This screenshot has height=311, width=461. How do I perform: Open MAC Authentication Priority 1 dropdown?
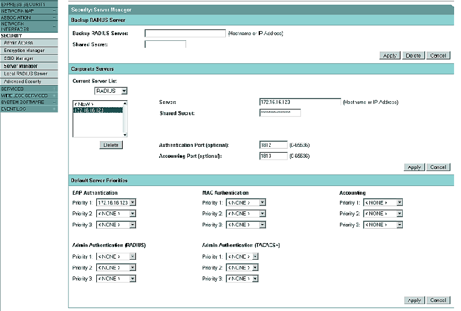tap(246, 203)
